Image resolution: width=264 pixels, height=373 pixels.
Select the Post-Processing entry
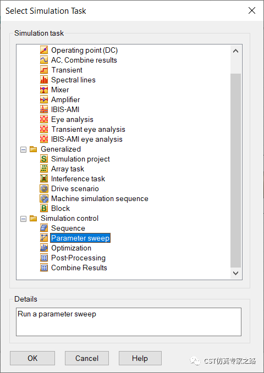coord(79,258)
